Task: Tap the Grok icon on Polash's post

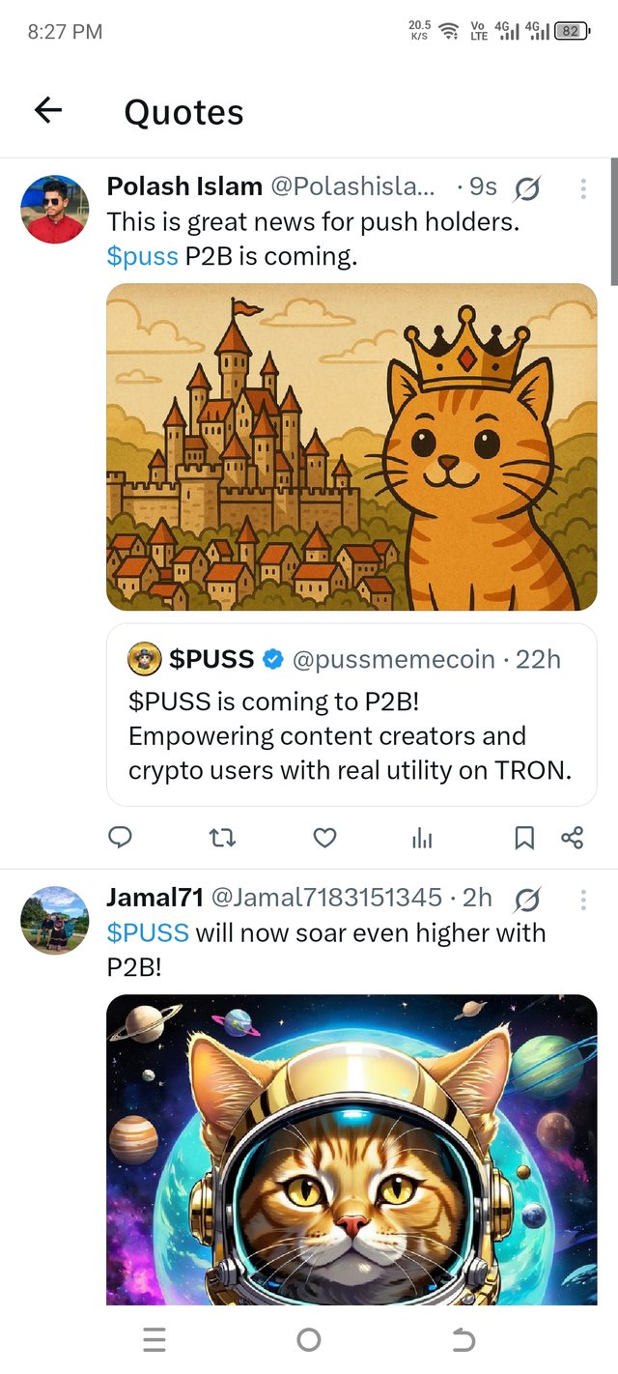Action: 528,189
